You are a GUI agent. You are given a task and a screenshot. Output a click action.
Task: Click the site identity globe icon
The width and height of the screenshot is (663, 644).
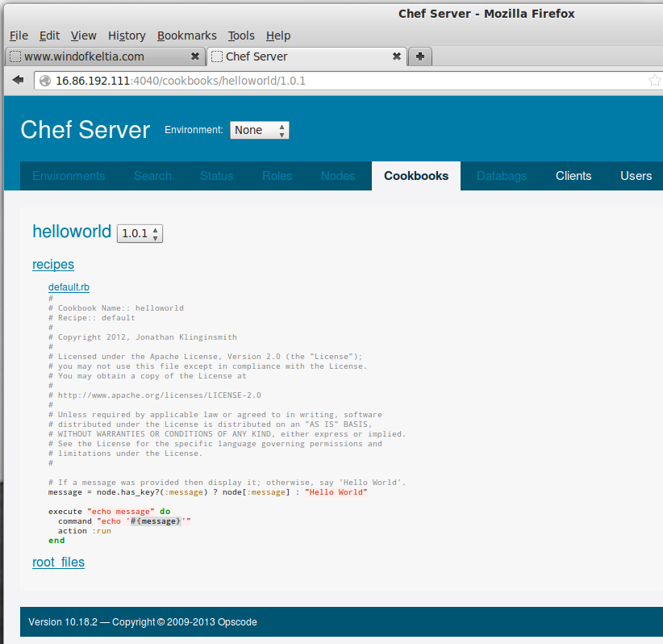(x=45, y=81)
